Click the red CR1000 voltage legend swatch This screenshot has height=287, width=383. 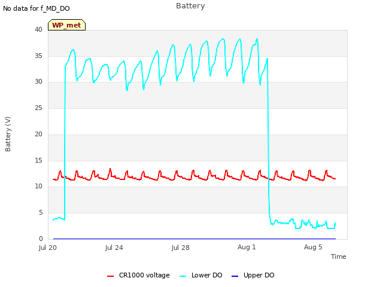[x=110, y=276]
